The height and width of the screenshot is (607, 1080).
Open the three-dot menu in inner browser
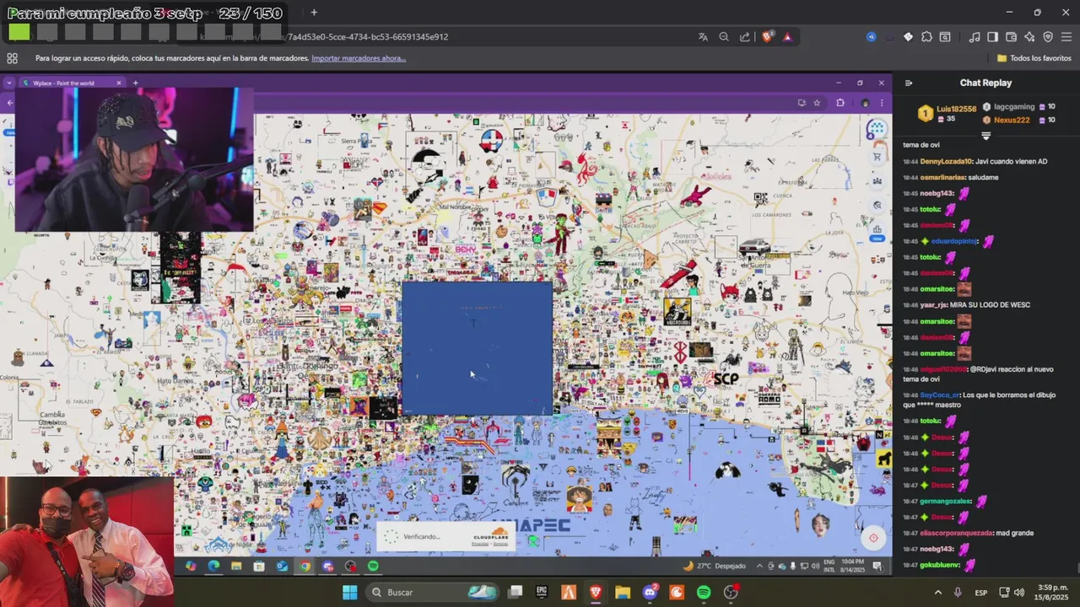pos(882,103)
